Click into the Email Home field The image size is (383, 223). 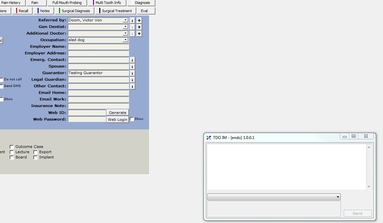pyautogui.click(x=98, y=93)
